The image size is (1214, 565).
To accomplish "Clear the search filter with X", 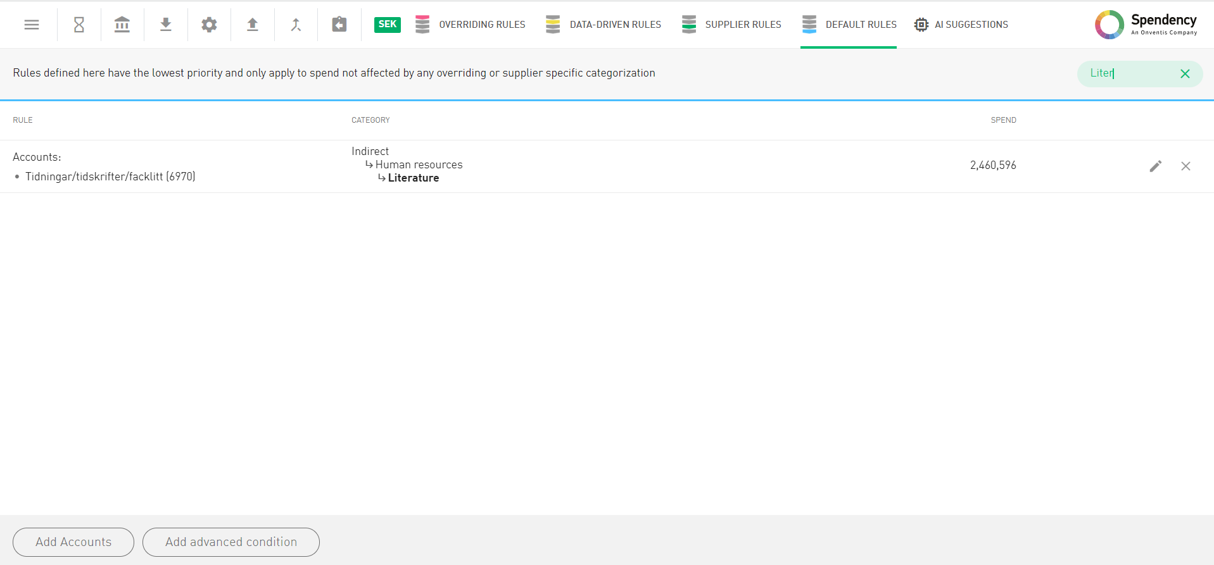I will (1185, 74).
